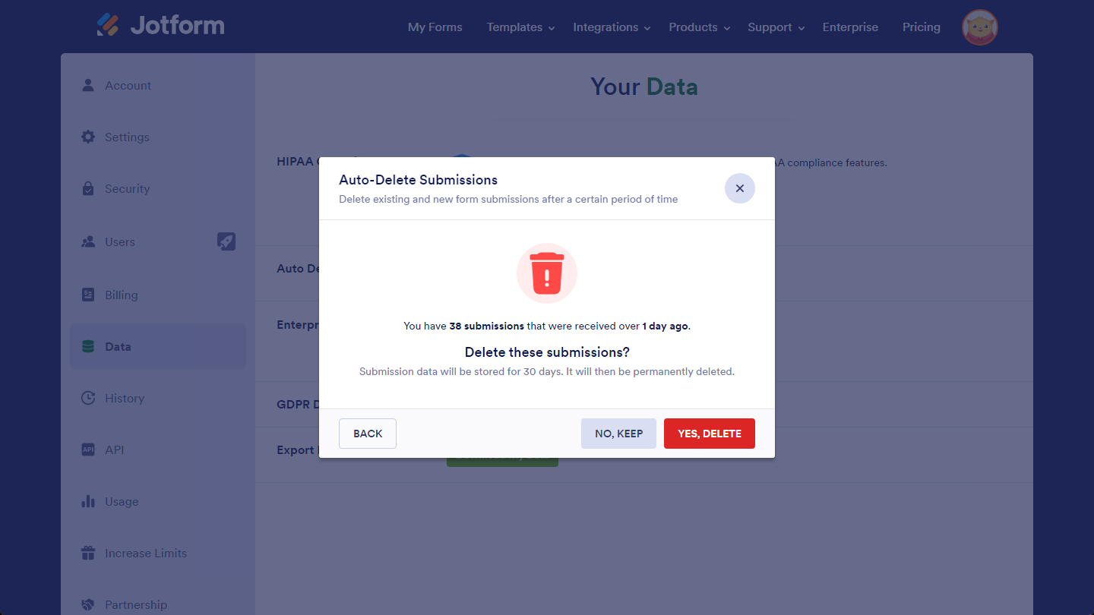Expand the Templates dropdown arrow
This screenshot has height=615, width=1094.
(552, 28)
